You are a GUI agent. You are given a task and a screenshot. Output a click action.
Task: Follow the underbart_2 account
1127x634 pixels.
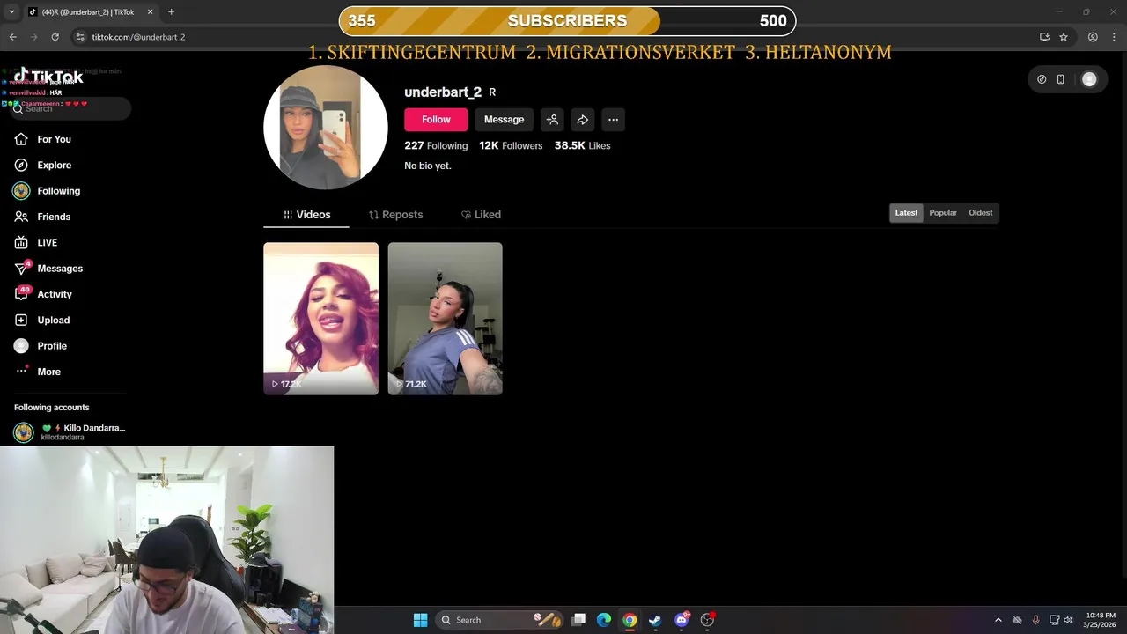point(436,120)
